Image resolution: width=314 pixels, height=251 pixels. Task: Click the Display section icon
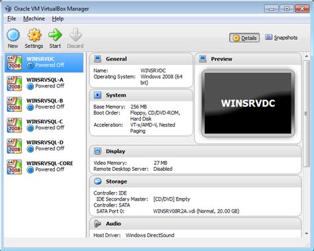pyautogui.click(x=97, y=151)
